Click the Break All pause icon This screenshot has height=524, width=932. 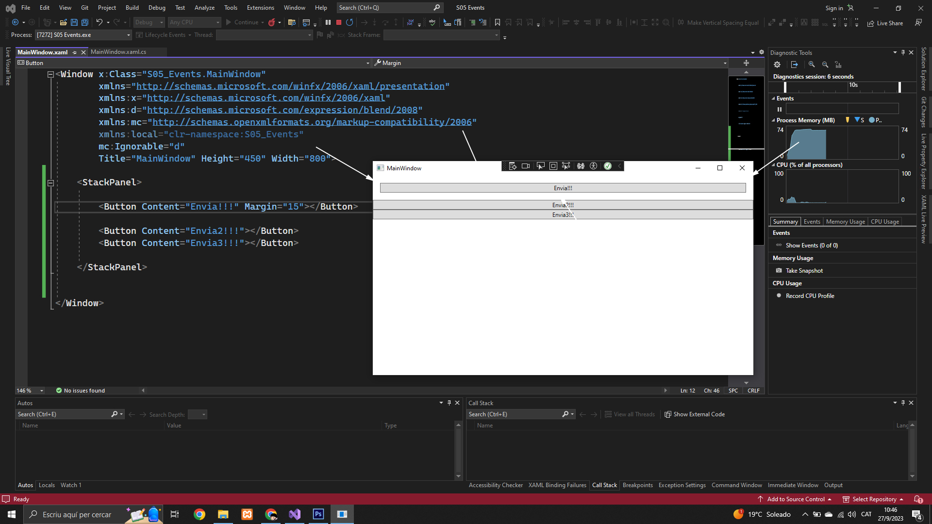pyautogui.click(x=328, y=22)
